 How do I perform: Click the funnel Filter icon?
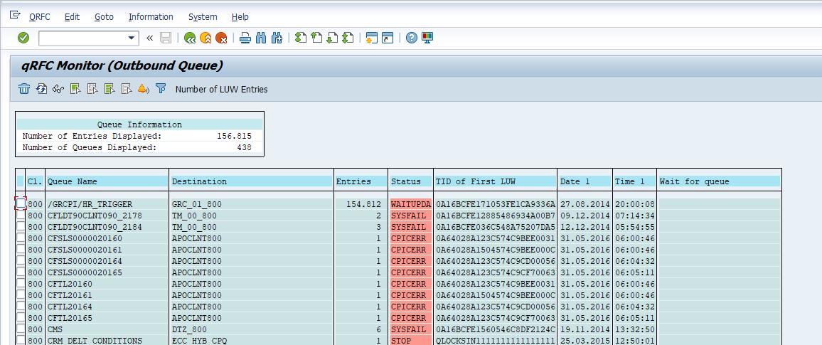click(x=161, y=89)
